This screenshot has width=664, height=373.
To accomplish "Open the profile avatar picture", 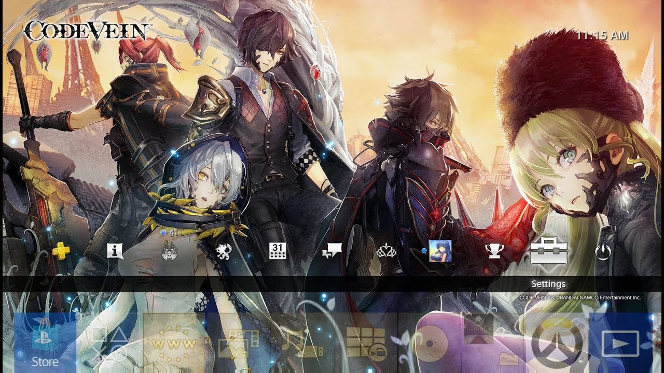I will (x=440, y=251).
